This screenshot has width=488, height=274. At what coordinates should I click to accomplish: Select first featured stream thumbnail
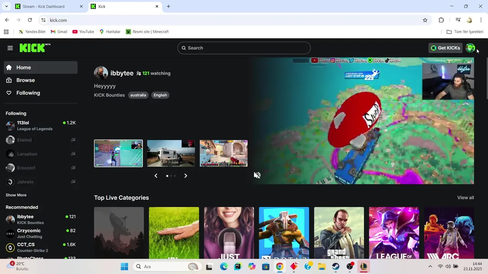(119, 153)
